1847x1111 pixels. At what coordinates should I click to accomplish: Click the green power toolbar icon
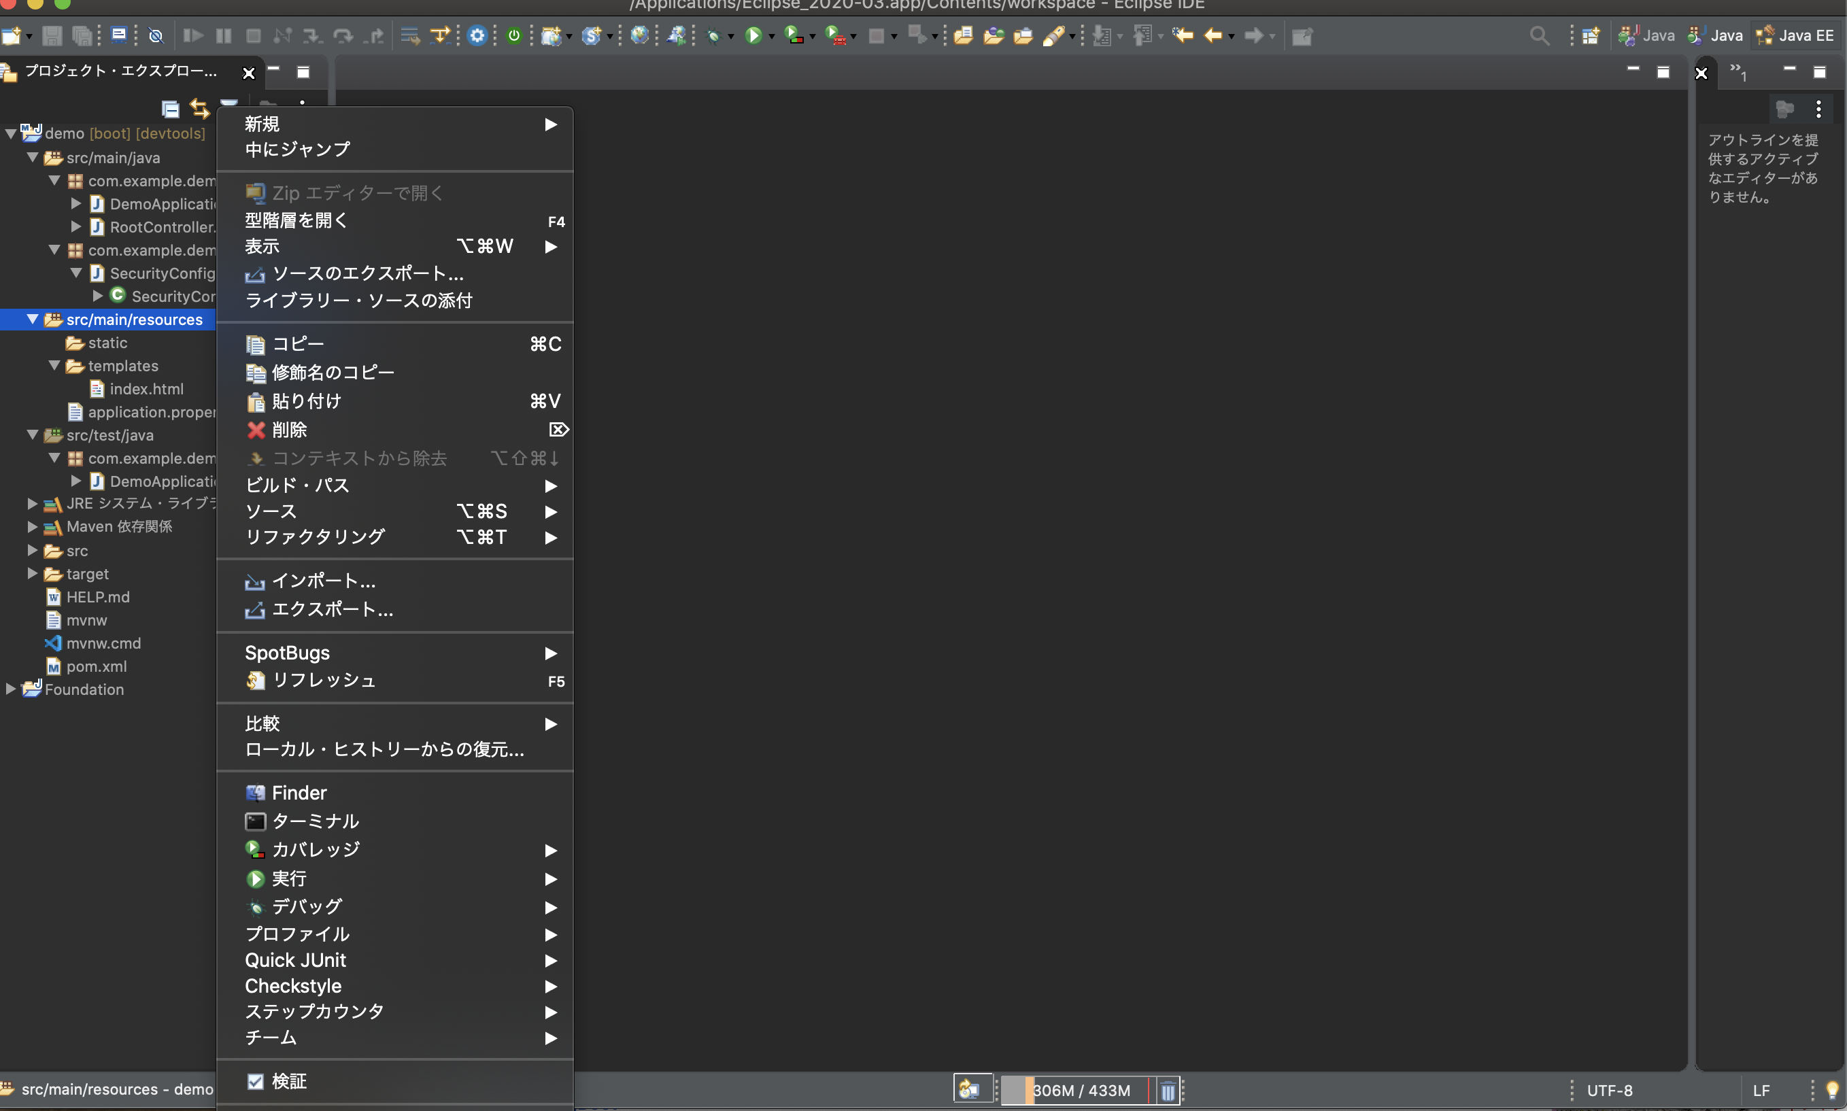pos(514,35)
